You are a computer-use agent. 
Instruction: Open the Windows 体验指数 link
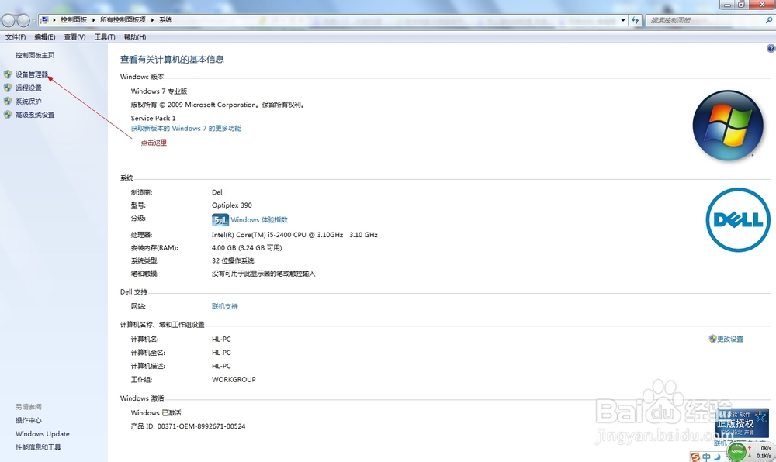(x=259, y=220)
